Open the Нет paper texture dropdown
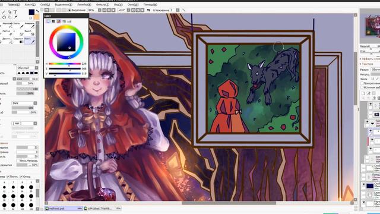The height and width of the screenshot is (214, 380). click(24, 123)
